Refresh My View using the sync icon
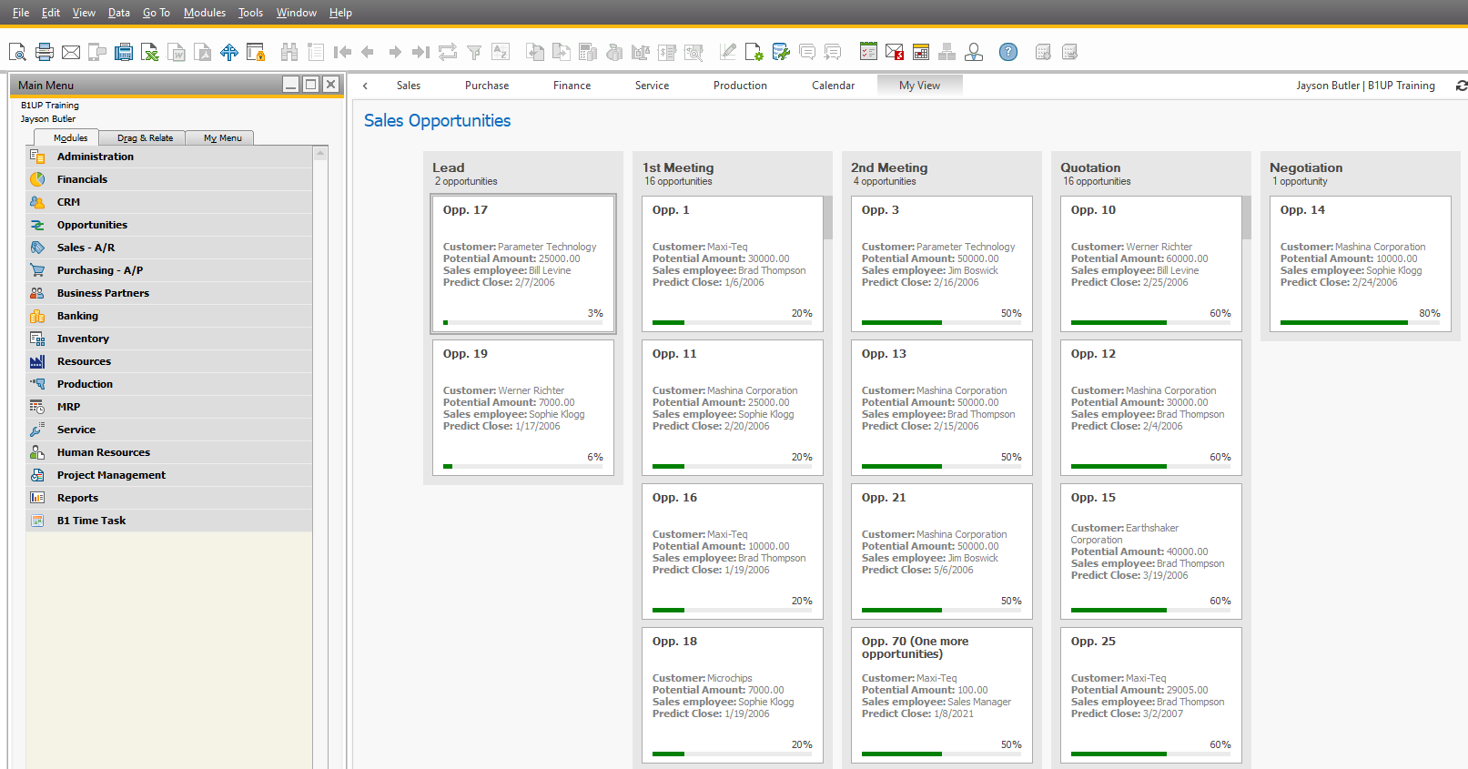1468x769 pixels. (x=1461, y=86)
